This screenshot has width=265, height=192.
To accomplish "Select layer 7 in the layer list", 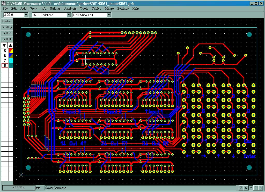I will [x=5, y=61].
